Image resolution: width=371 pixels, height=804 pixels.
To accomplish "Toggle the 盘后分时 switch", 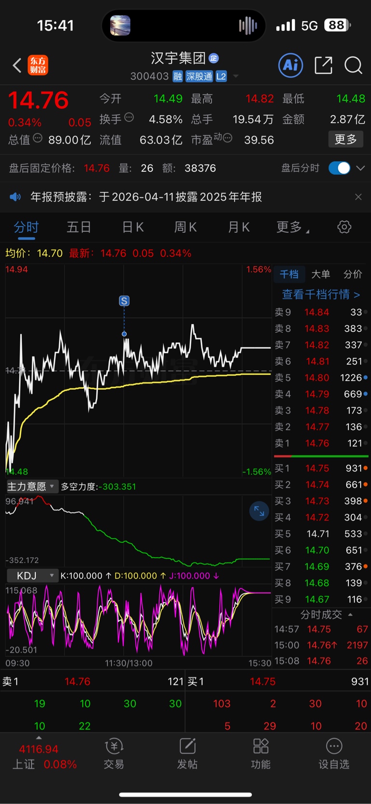I will tap(339, 168).
